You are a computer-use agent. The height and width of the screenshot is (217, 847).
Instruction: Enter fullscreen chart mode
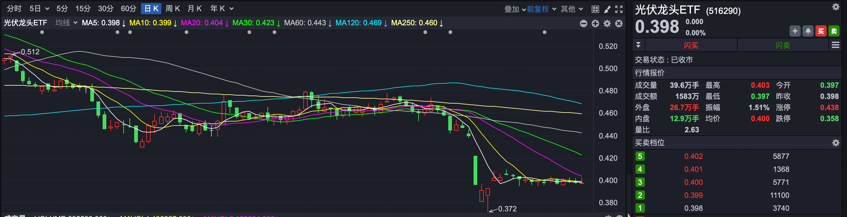click(619, 9)
